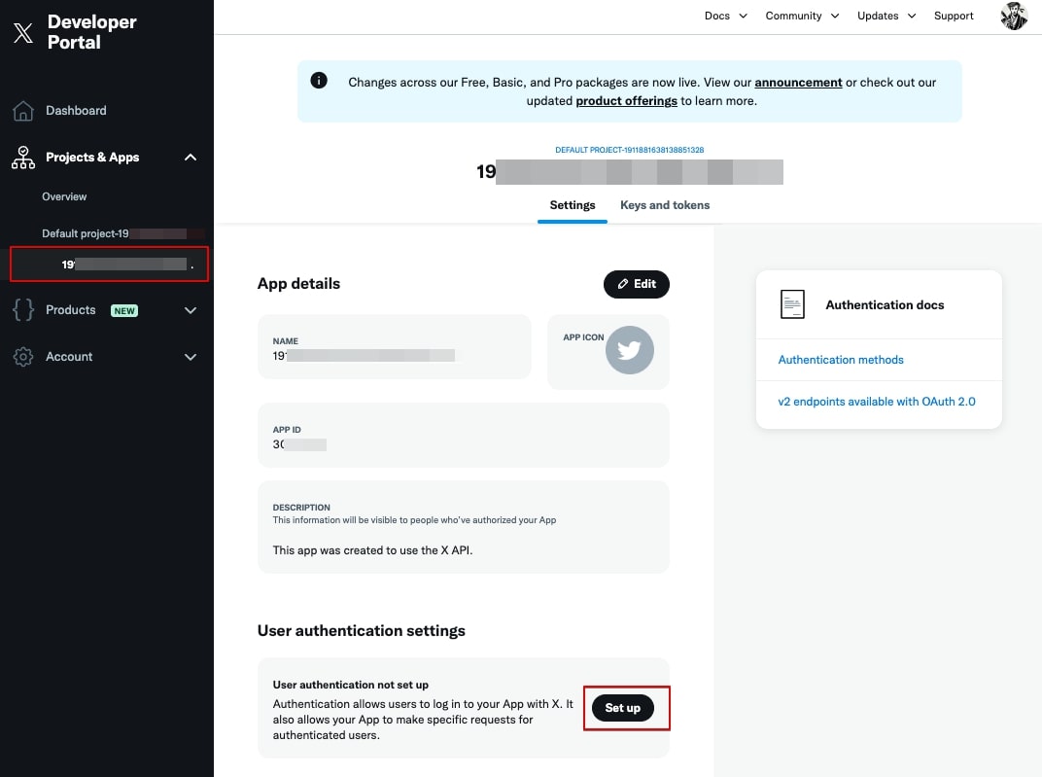Open the Community dropdown menu
This screenshot has width=1042, height=777.
coord(802,16)
